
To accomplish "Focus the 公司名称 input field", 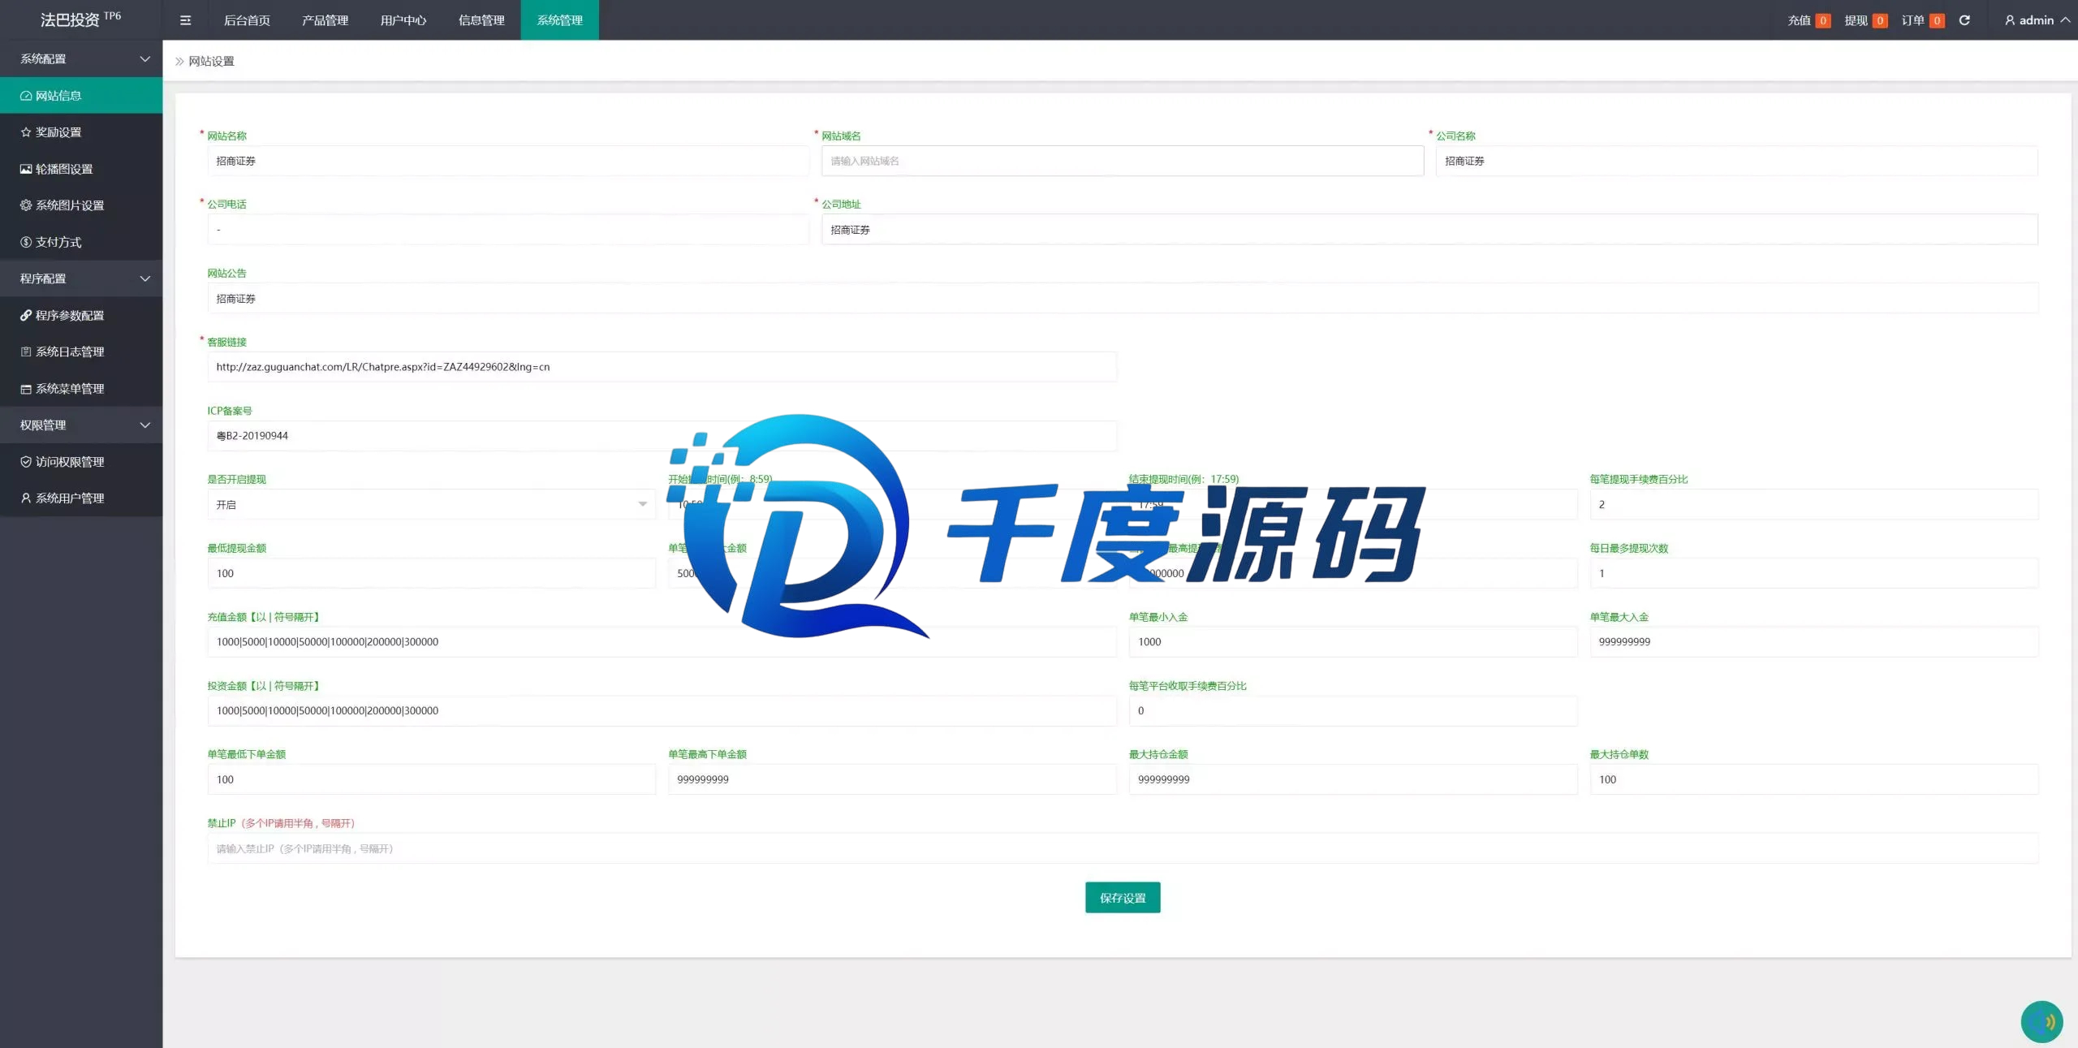I will tap(1737, 161).
